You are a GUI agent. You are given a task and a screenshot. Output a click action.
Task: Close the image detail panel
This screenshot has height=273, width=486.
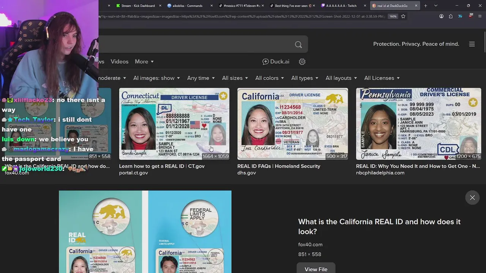(472, 198)
